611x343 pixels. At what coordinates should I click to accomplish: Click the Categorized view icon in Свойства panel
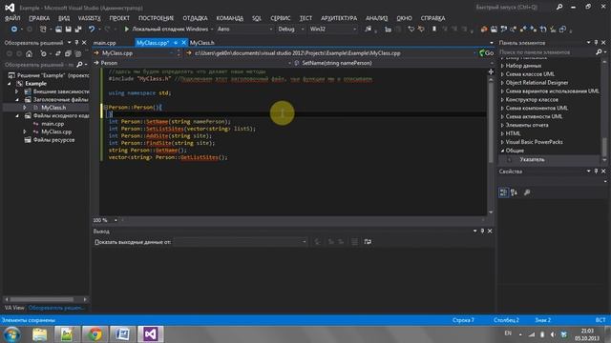point(503,192)
